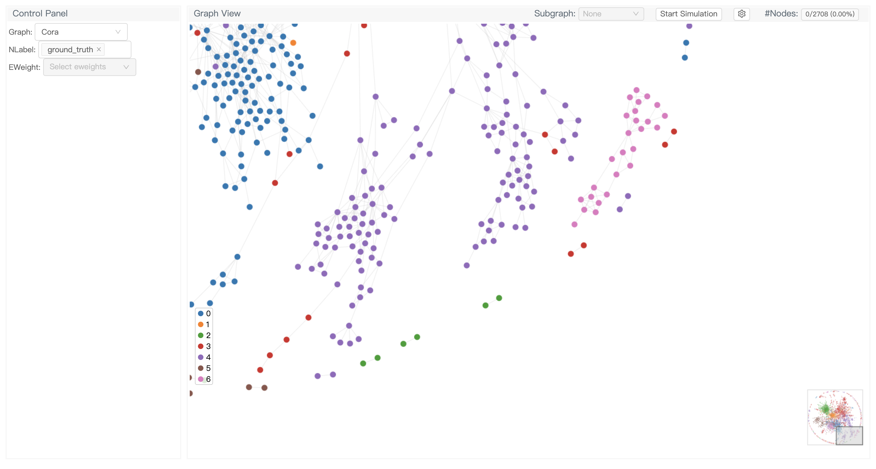Click the pink class 6 legend dot
876x469 pixels.
(201, 379)
